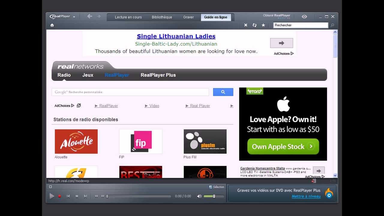Viewport: 384px width, 216px height.
Task: Open the RealPlayer Plus menu item
Action: (x=158, y=75)
